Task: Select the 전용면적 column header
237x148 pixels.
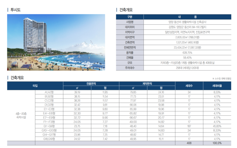Action: tap(91, 84)
